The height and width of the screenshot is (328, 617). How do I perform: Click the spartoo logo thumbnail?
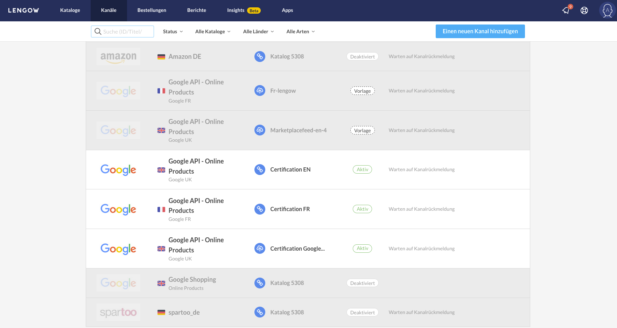(118, 312)
